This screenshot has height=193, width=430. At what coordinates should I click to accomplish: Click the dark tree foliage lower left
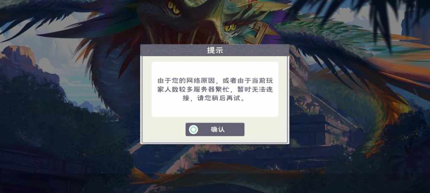tap(55, 131)
